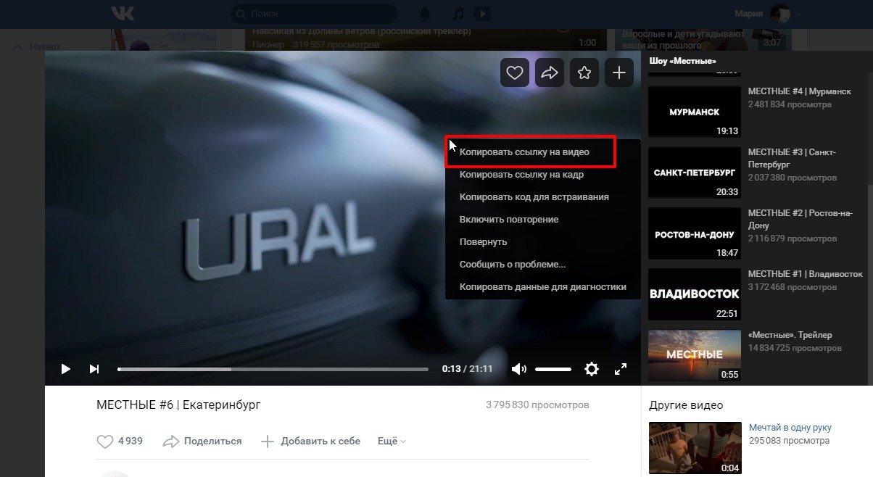The height and width of the screenshot is (477, 873).
Task: Open title "«Местные». Трейлер"
Action: 790,335
